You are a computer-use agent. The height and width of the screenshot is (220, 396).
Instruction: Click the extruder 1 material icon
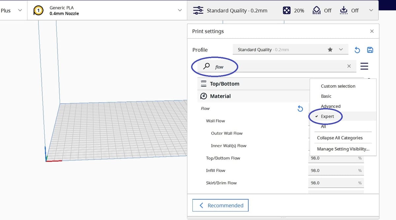click(x=39, y=11)
